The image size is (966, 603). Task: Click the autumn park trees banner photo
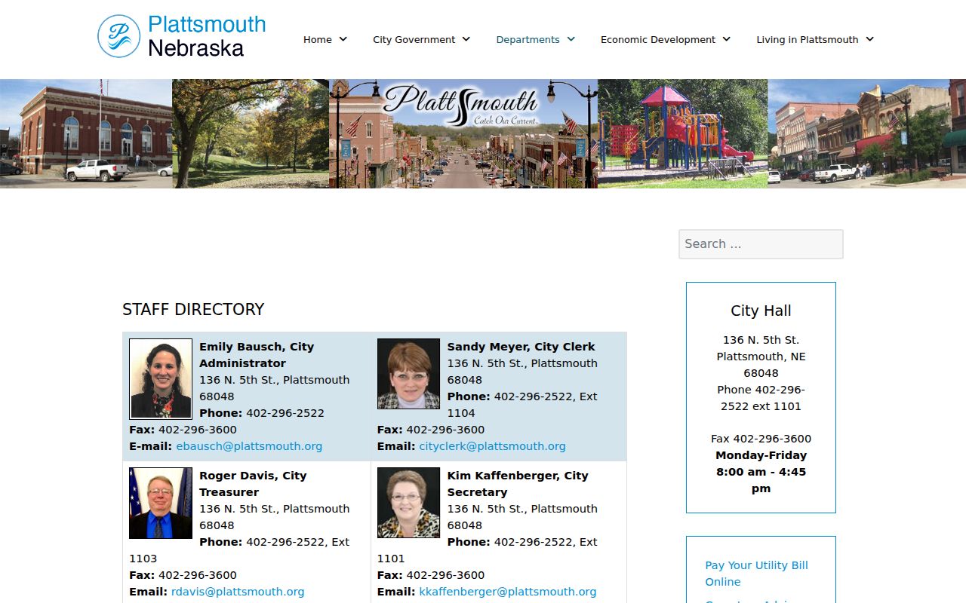251,133
